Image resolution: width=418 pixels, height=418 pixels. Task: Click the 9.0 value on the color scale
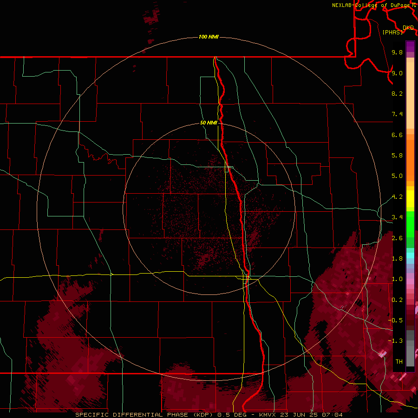[x=397, y=73]
